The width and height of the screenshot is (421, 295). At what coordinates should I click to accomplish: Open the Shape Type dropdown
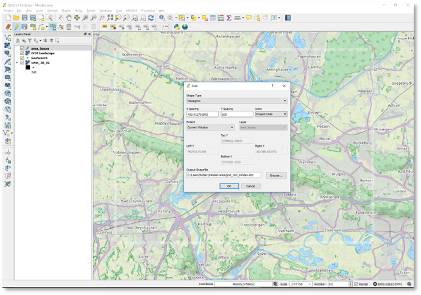[x=236, y=101]
